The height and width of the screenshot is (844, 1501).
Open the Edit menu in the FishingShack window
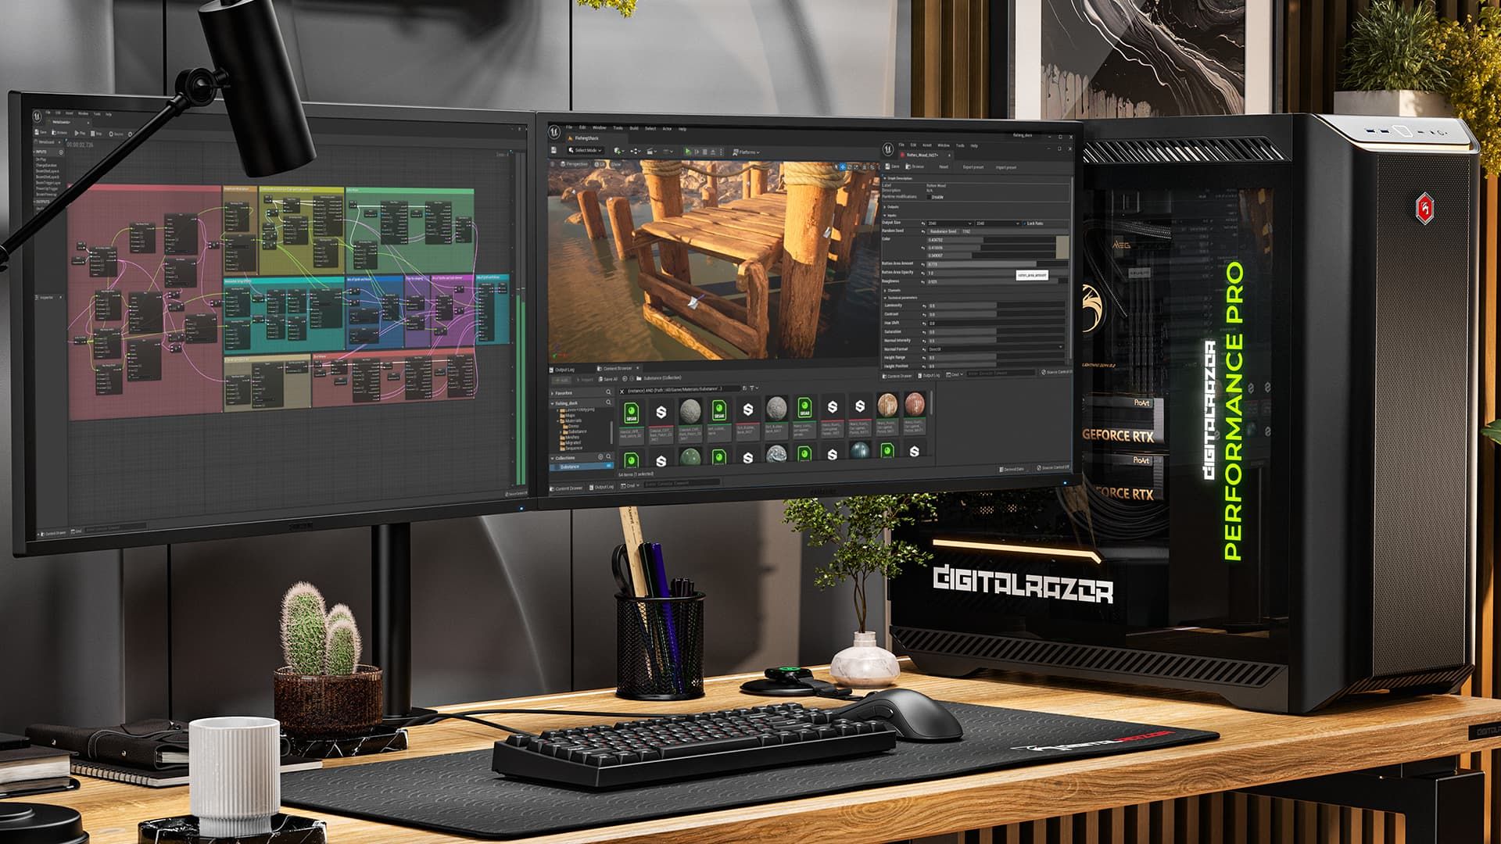tap(582, 127)
